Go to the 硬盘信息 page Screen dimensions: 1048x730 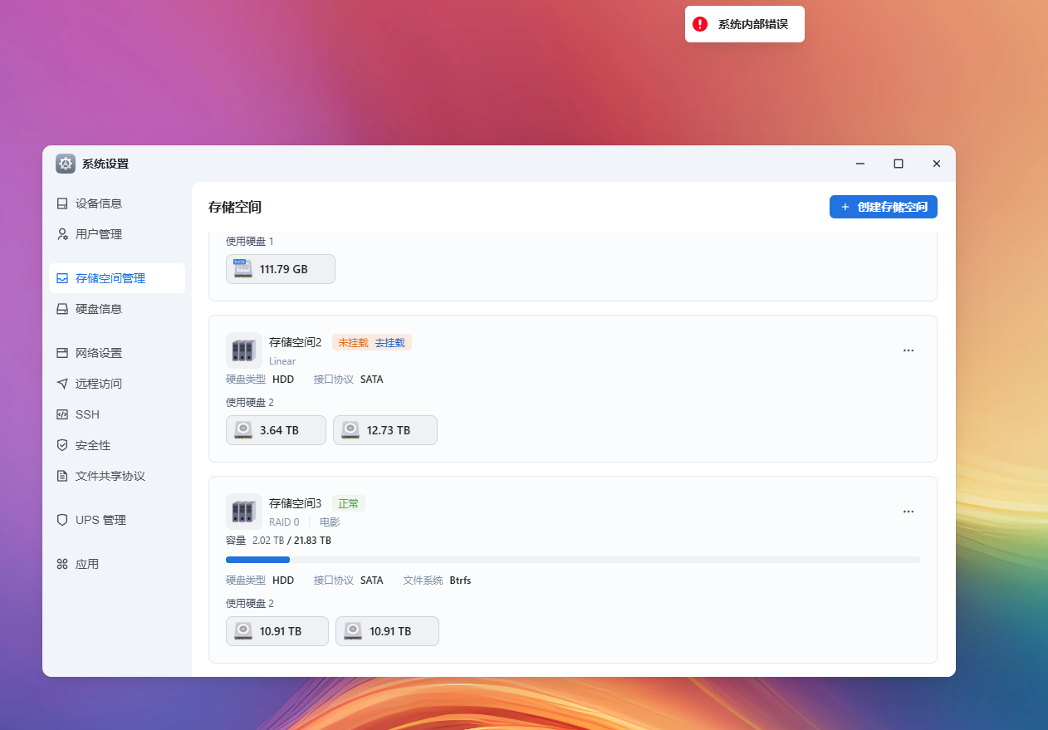click(x=117, y=309)
